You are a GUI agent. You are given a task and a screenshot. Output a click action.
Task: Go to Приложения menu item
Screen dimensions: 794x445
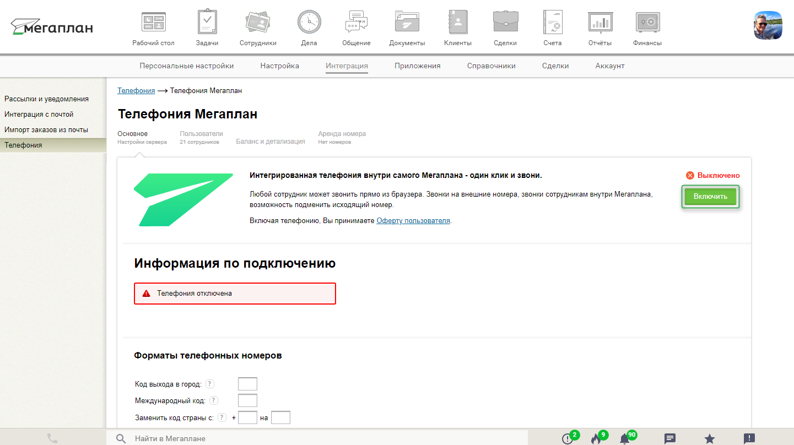(x=418, y=66)
